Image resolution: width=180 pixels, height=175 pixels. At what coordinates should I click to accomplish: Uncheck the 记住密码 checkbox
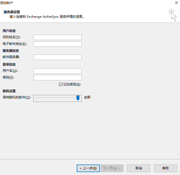coord(61,84)
